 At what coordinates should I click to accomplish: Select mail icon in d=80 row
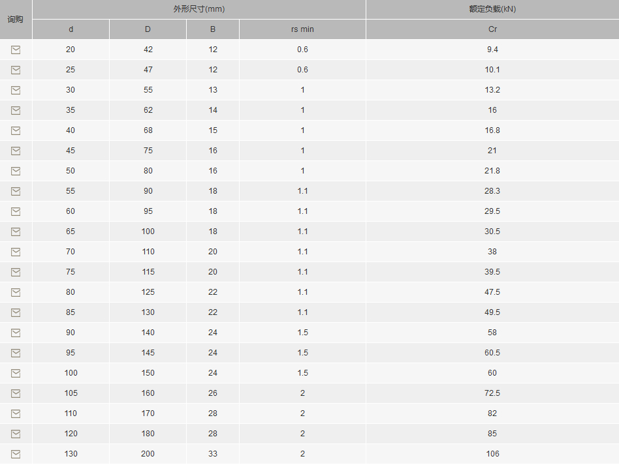(16, 292)
